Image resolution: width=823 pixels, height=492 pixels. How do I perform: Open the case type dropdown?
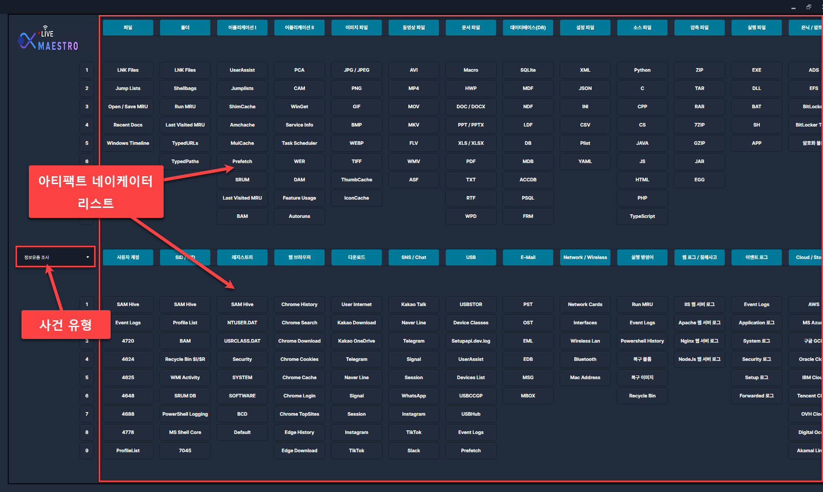click(x=55, y=257)
